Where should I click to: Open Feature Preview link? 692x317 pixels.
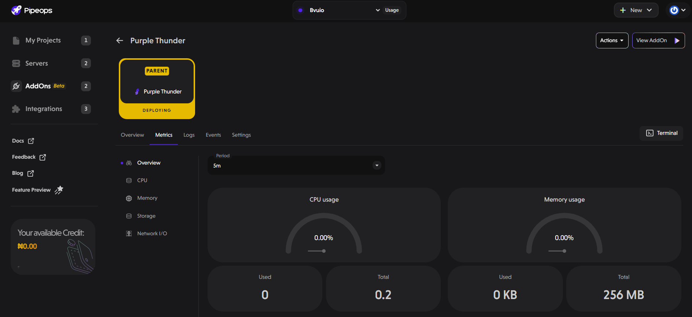pos(37,190)
